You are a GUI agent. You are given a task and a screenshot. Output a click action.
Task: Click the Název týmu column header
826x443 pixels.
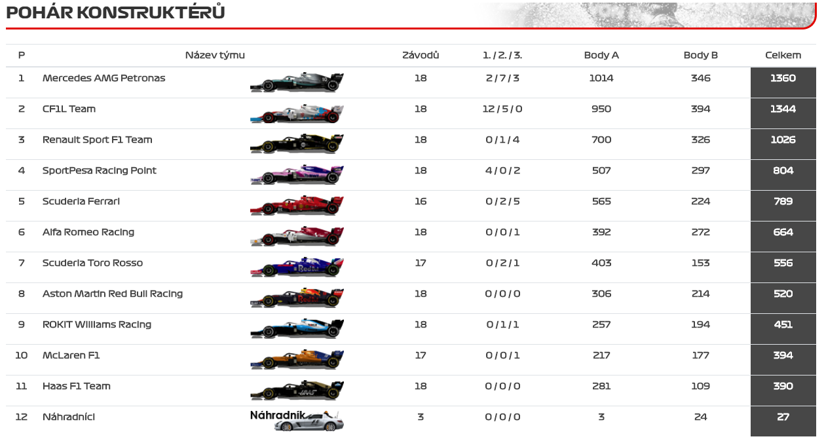tap(215, 55)
